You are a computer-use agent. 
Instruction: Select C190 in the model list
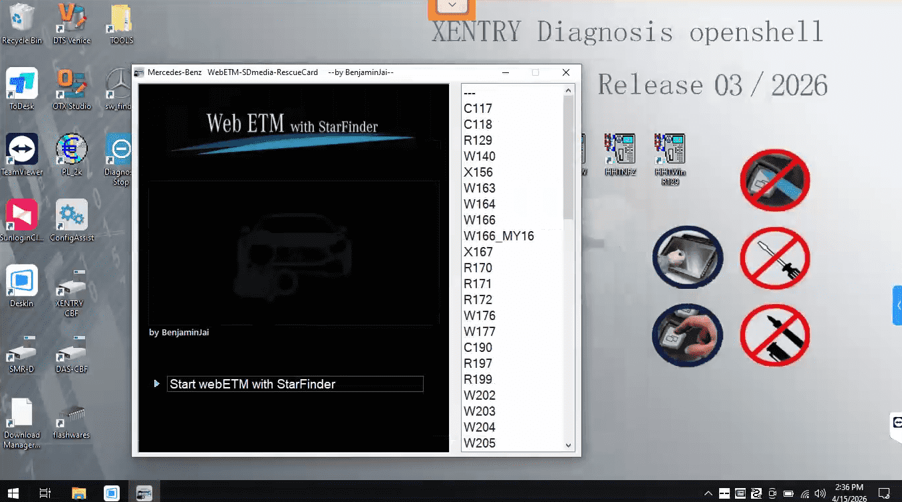click(512, 347)
